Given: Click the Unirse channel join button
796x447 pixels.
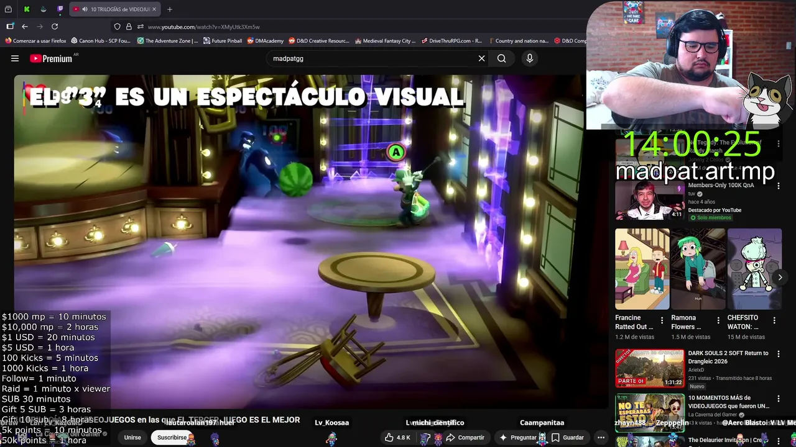Looking at the screenshot, I should (x=132, y=438).
